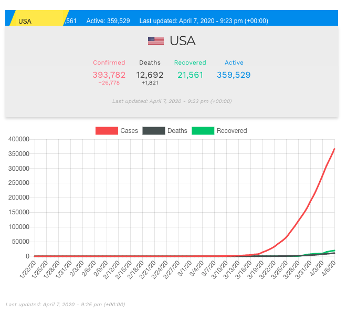Image resolution: width=347 pixels, height=312 pixels.
Task: Click recovered count 21,561
Action: point(190,75)
